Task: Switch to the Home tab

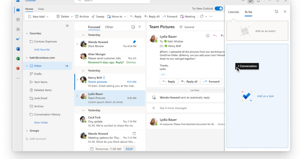Action: coord(29,9)
